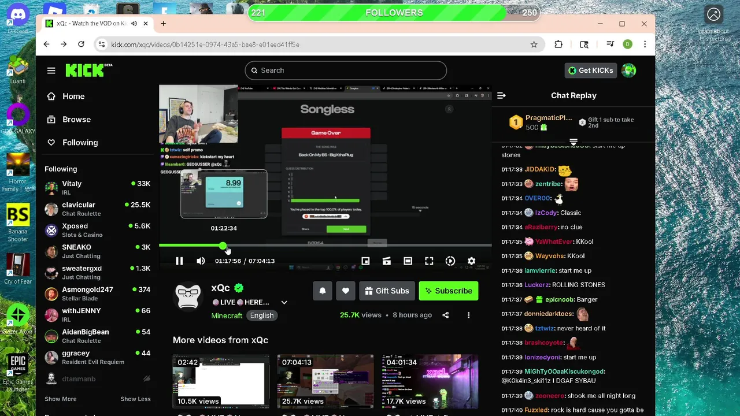Open the 04:01:34 video thumbnail
The width and height of the screenshot is (740, 416).
(430, 381)
